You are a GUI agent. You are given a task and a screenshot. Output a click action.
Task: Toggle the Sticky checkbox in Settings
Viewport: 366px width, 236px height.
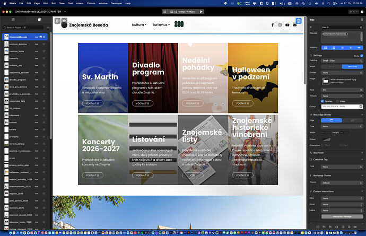pyautogui.click(x=362, y=56)
